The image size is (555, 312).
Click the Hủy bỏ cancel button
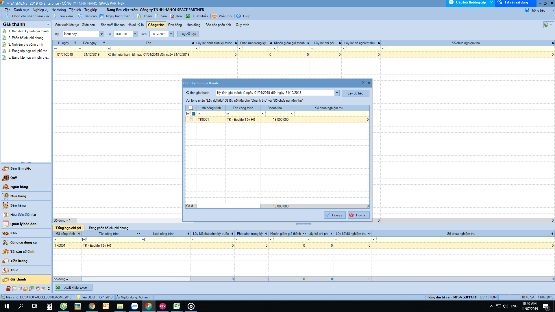tap(358, 215)
